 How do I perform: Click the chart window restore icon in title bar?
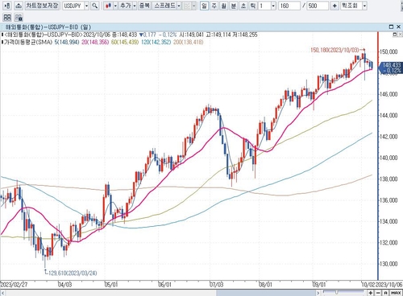391,27
